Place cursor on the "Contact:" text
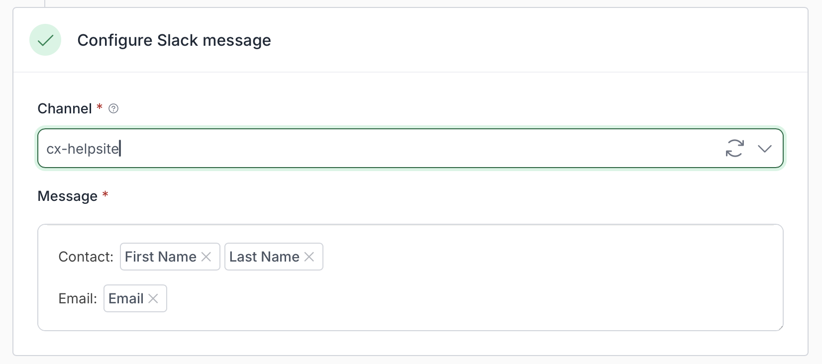This screenshot has width=822, height=364. (x=86, y=257)
